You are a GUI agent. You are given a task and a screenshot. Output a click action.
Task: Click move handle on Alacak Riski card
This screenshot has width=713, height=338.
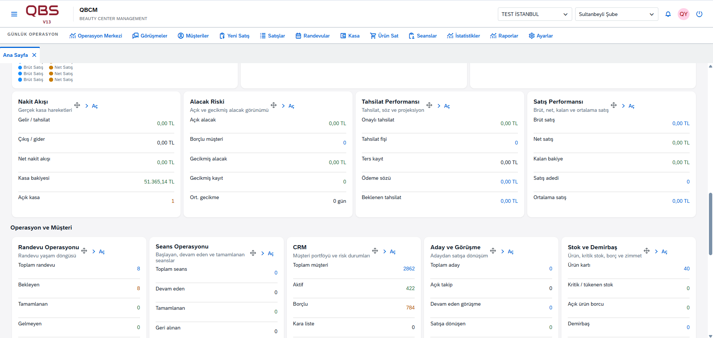pyautogui.click(x=274, y=105)
